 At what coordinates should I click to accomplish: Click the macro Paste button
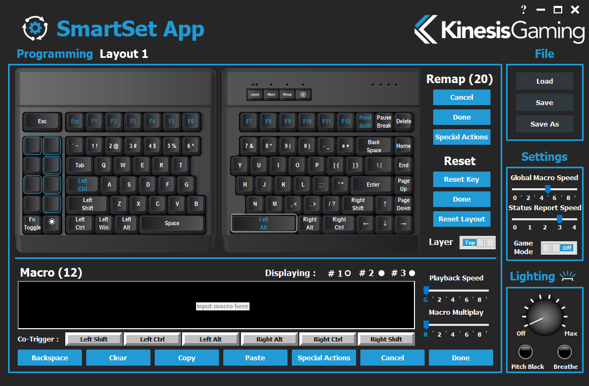pyautogui.click(x=255, y=358)
